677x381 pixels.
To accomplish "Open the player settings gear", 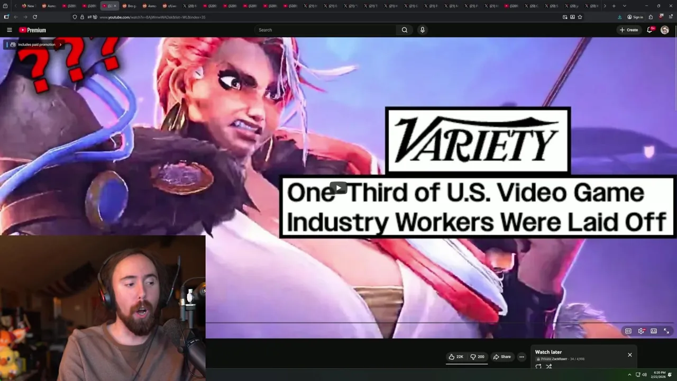I will 641,331.
